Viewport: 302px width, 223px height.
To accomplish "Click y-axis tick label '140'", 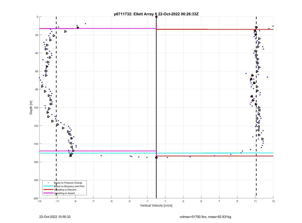I will 36,144.
